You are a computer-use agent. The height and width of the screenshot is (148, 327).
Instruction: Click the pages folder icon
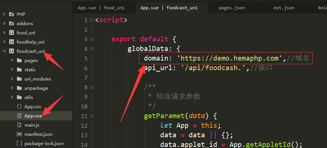[x=19, y=61]
